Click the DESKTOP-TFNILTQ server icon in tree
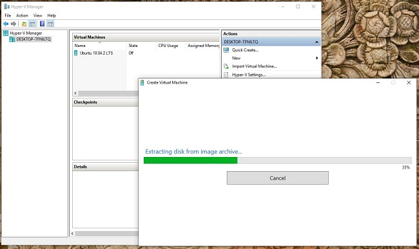The image size is (419, 249). (12, 39)
